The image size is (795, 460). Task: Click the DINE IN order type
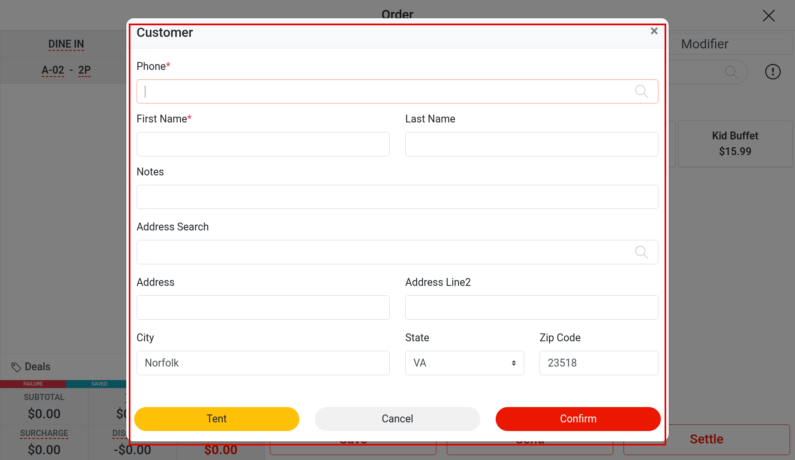[x=66, y=44]
